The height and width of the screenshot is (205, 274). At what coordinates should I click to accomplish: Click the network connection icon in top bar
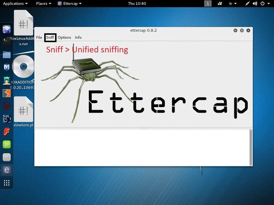click(x=247, y=3)
